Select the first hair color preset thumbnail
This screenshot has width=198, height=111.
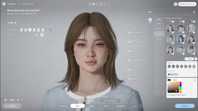(x=169, y=66)
